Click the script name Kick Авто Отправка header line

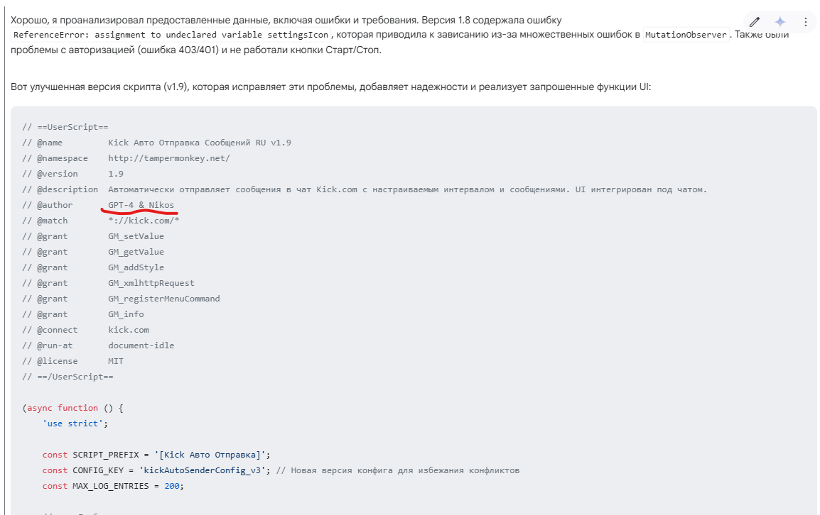pos(156,143)
